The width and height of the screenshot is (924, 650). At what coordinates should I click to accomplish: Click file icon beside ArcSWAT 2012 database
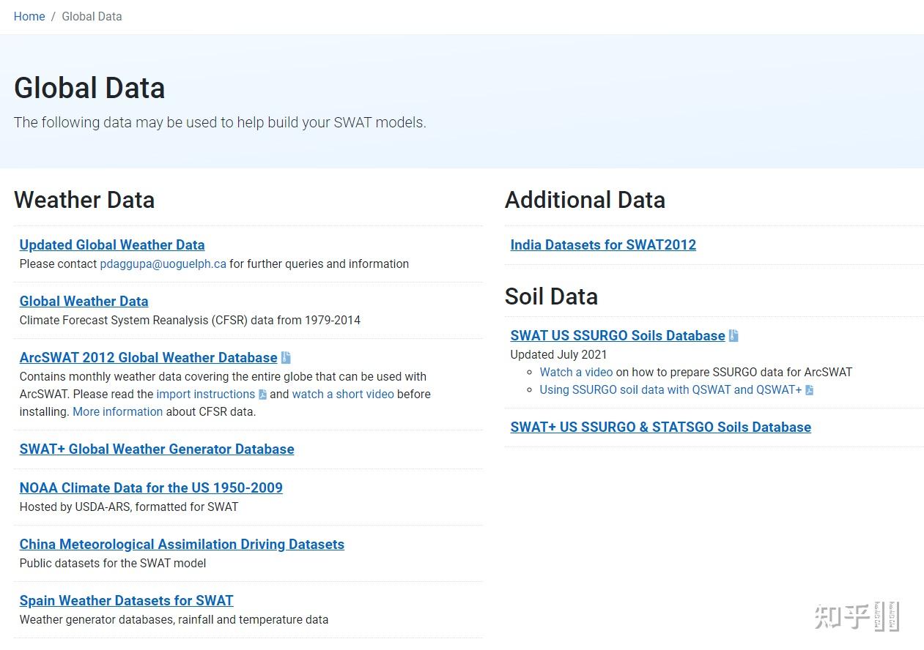pos(286,357)
